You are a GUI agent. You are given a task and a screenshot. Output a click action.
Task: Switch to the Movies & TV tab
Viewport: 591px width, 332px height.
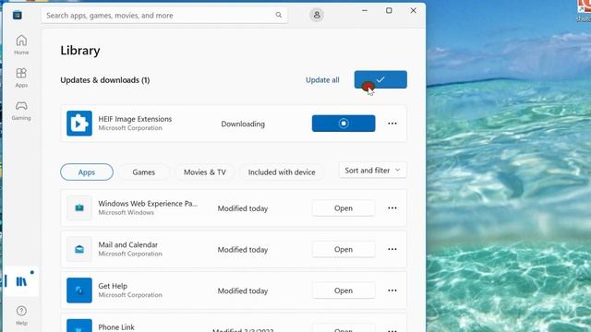coord(205,172)
